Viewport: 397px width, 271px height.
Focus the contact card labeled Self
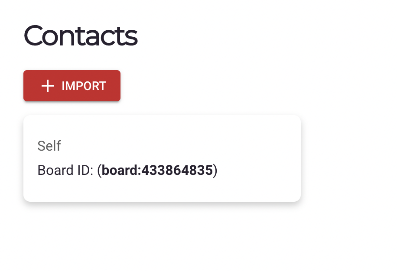click(x=162, y=158)
